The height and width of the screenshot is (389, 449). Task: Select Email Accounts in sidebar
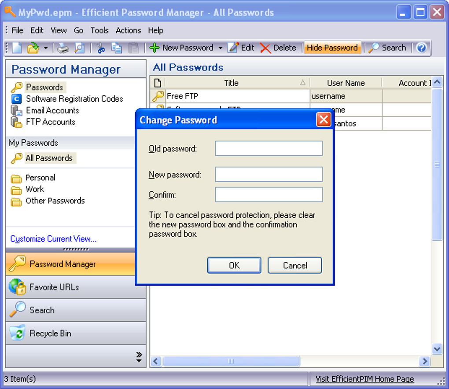click(x=52, y=110)
